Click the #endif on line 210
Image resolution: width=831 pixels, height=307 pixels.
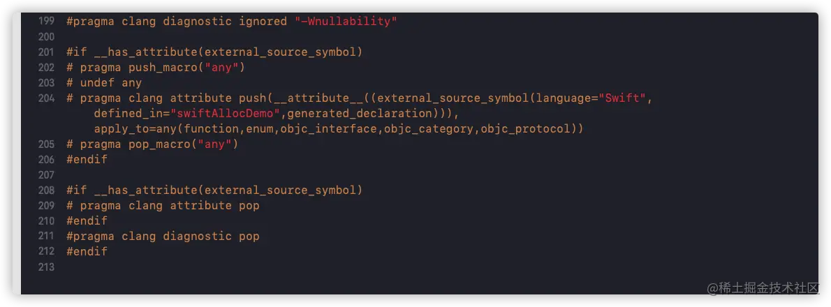click(87, 220)
